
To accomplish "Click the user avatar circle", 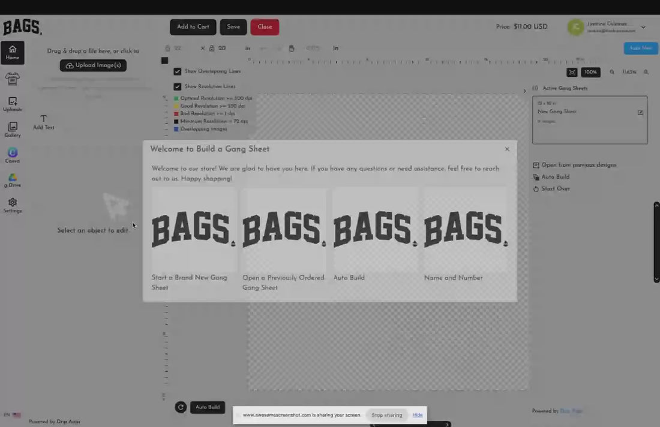I will (x=575, y=27).
